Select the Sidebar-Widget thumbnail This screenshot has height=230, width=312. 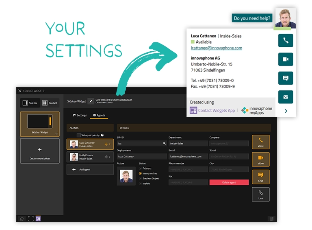tap(40, 124)
